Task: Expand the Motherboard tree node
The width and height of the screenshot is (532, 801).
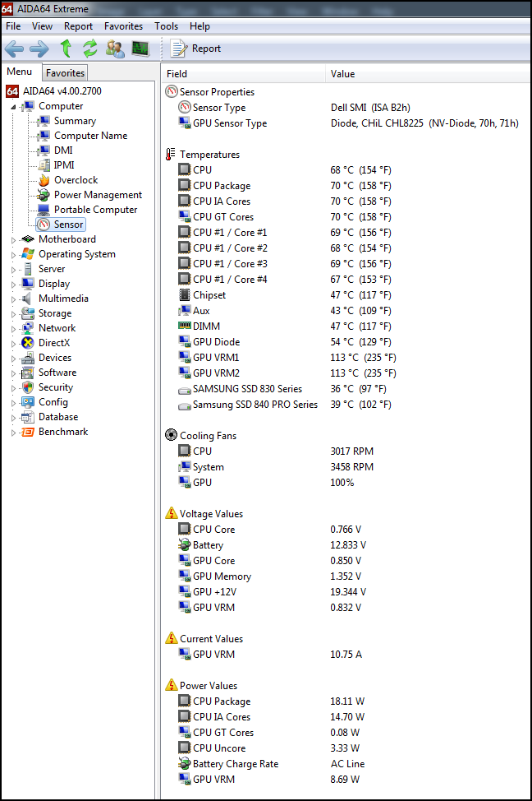Action: pyautogui.click(x=13, y=239)
